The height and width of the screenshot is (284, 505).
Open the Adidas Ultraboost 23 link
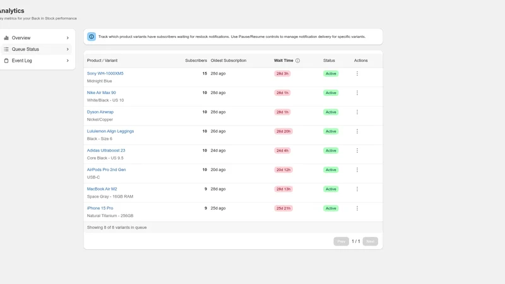(106, 150)
